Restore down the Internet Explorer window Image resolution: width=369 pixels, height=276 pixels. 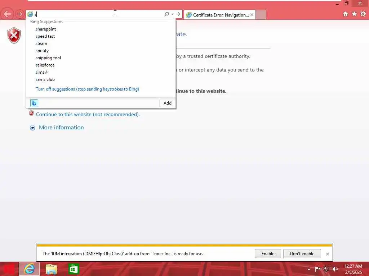[347, 3]
